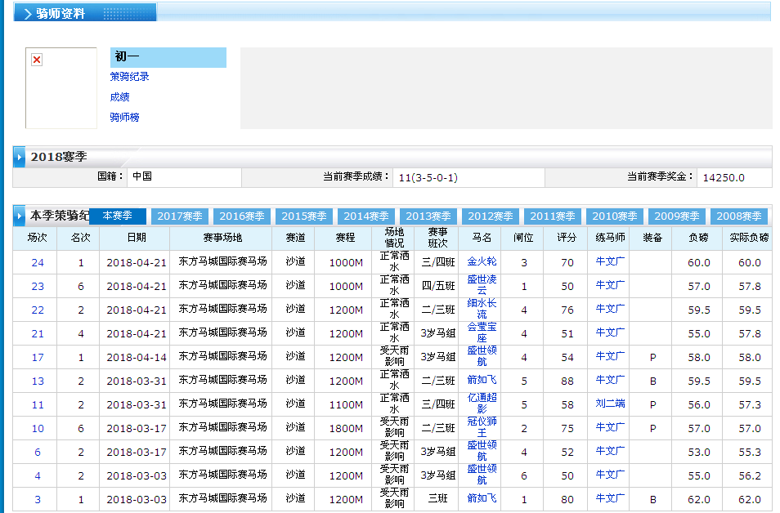Go to the 骑师榜 link
The width and height of the screenshot is (780, 513).
point(124,118)
